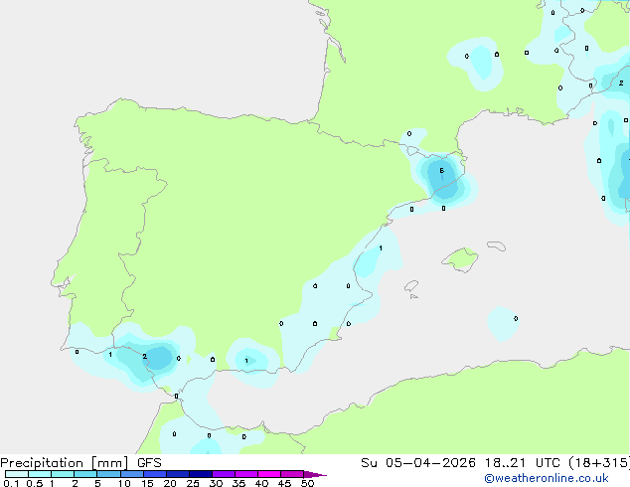Click the '18..21 UTC' time text
This screenshot has height=487, width=630.
[522, 463]
